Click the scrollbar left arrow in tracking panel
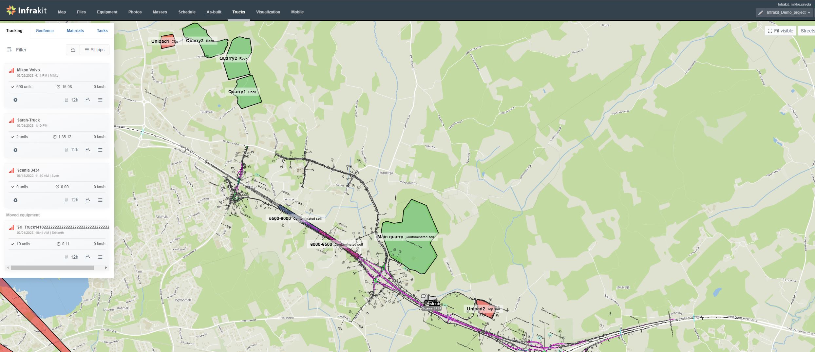 [x=8, y=268]
